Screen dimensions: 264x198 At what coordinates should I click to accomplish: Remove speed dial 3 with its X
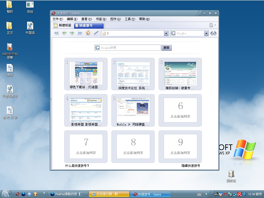coord(199,61)
